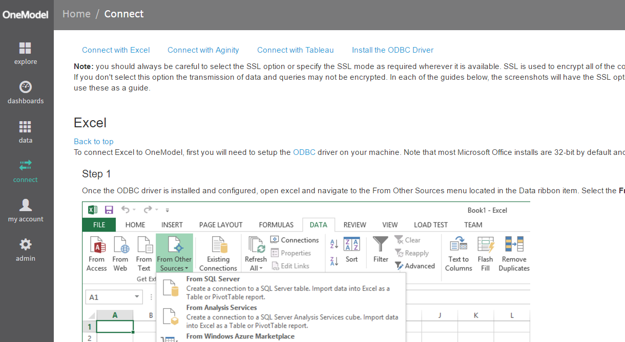
Task: Click the Connect breadcrumb title
Action: (124, 14)
